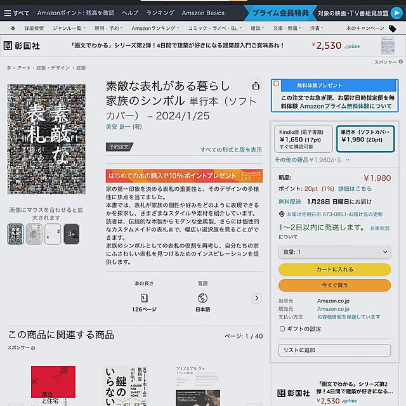The image size is (406, 406).
Task: Click 本 in the books subnav
Action: click(x=13, y=28)
